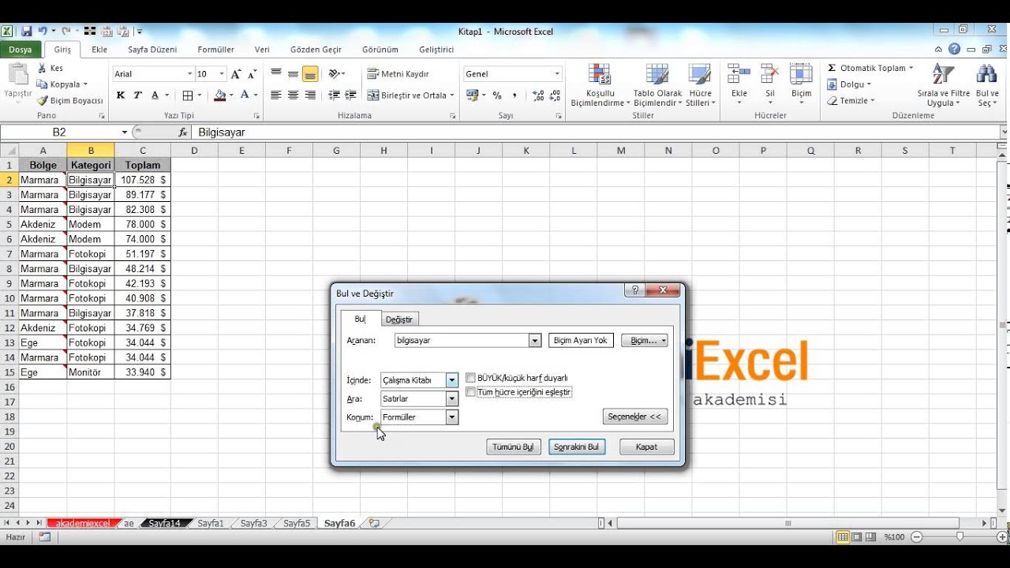Toggle bold (K) formatting
The image size is (1010, 568).
121,95
